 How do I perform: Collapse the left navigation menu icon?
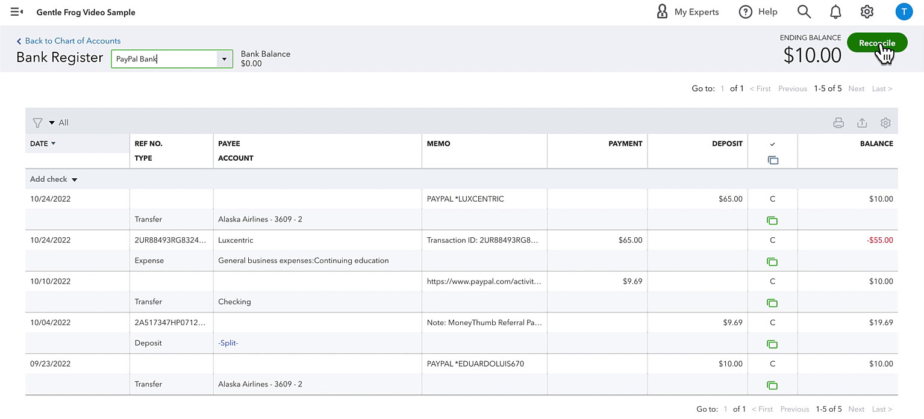coord(17,12)
